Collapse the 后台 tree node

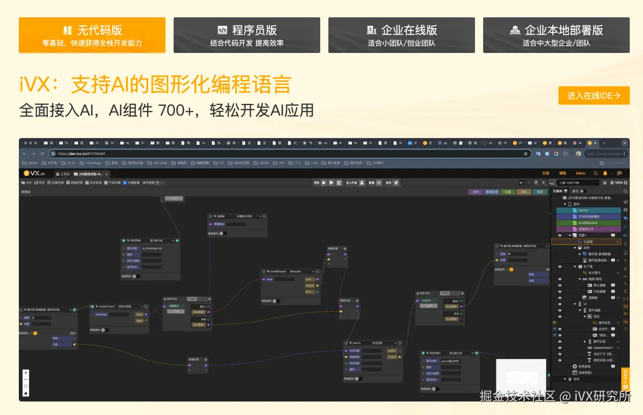click(565, 379)
